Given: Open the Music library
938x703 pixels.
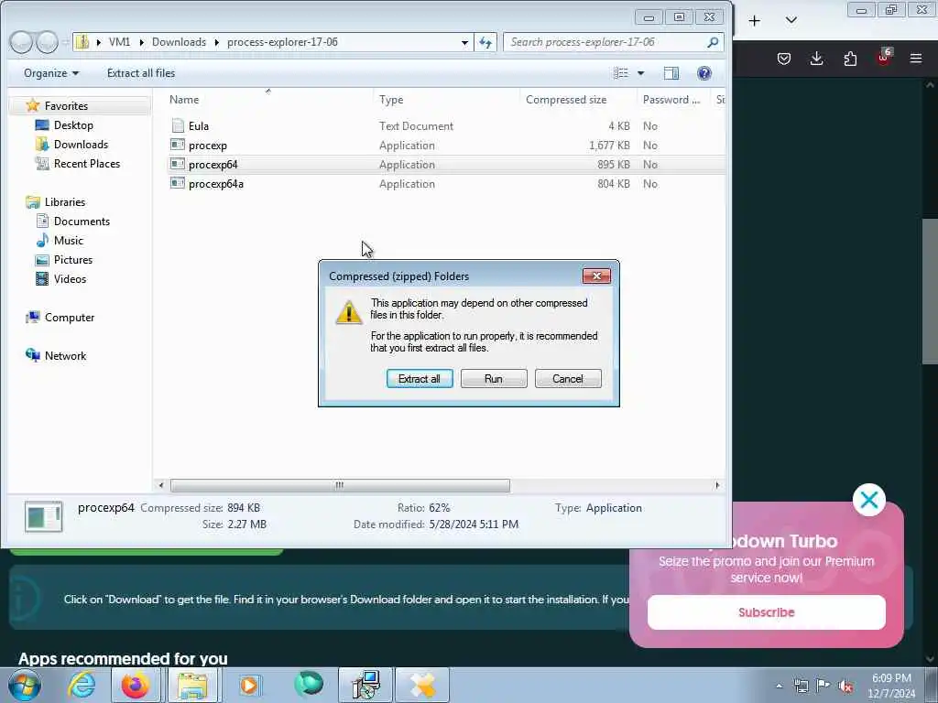Looking at the screenshot, I should (68, 241).
